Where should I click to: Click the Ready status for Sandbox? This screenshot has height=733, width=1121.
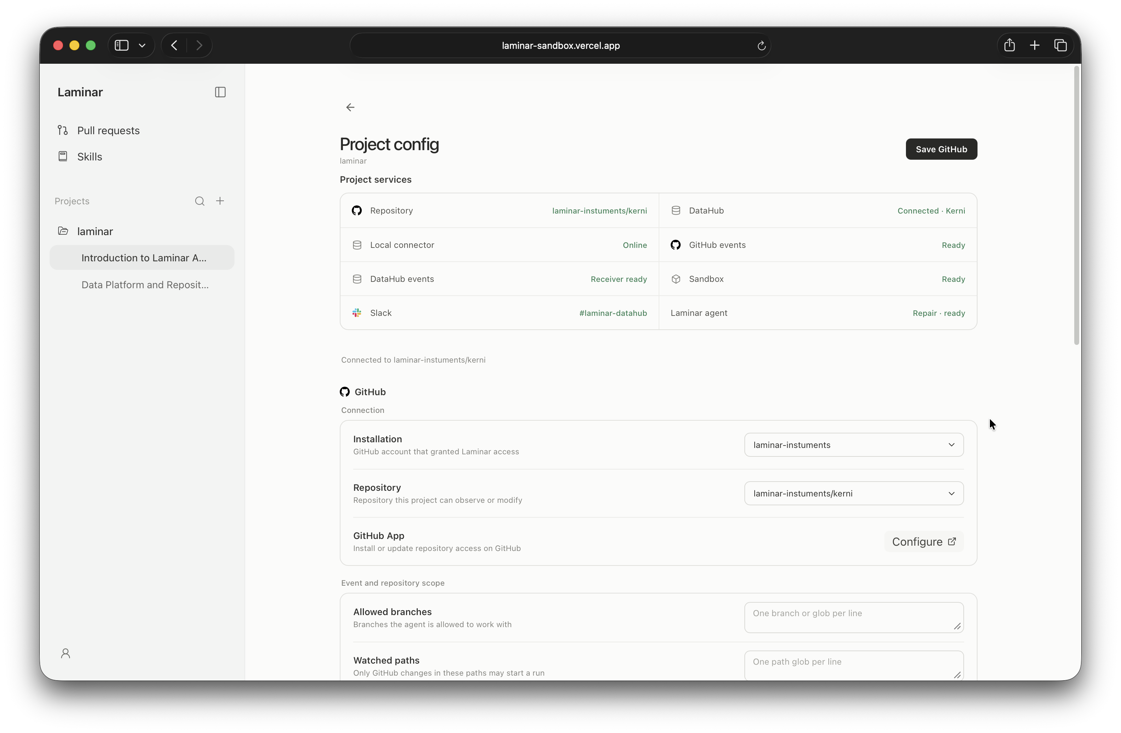(953, 279)
